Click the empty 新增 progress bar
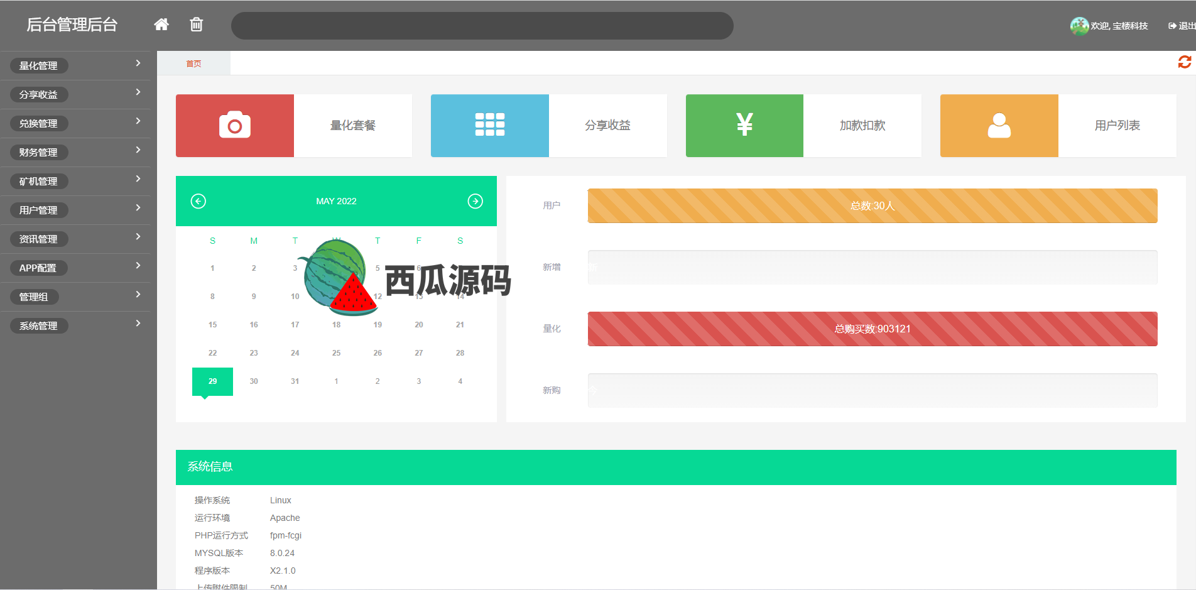The image size is (1196, 590). 873,268
